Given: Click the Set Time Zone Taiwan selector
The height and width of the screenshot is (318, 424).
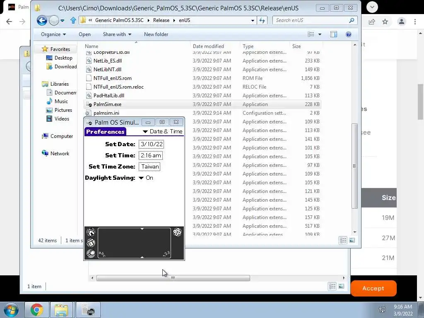Looking at the screenshot, I should pos(149,166).
